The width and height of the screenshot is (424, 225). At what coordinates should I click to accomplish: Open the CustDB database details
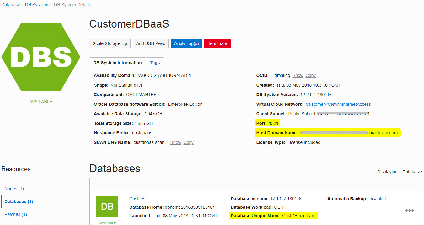(137, 199)
